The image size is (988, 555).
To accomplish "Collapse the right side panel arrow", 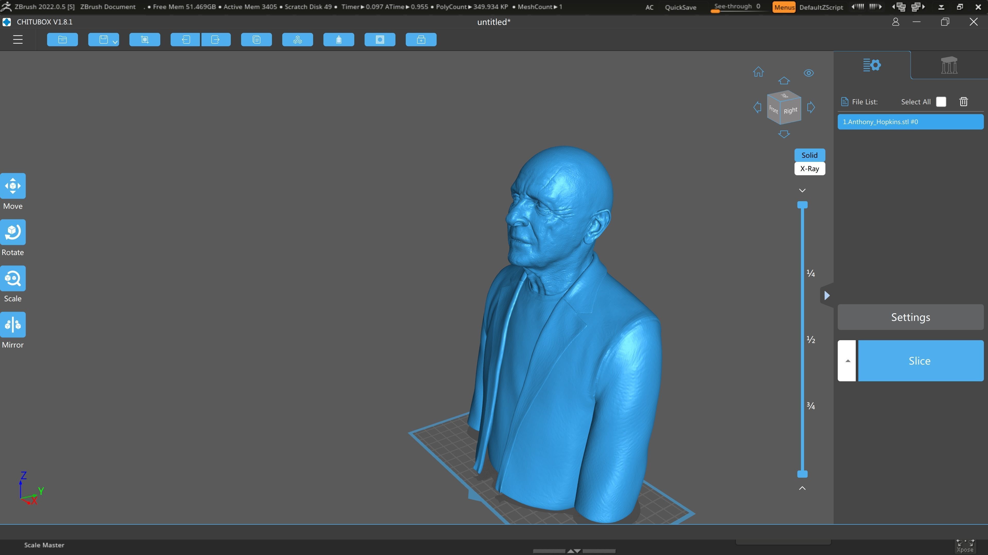I will tap(827, 295).
